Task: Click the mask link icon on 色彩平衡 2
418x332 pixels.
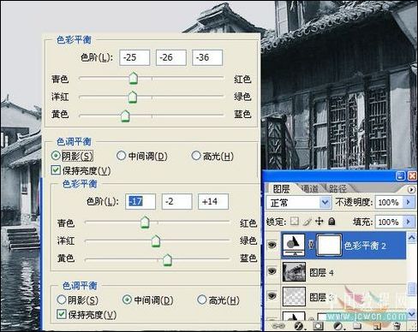Action: [x=311, y=245]
